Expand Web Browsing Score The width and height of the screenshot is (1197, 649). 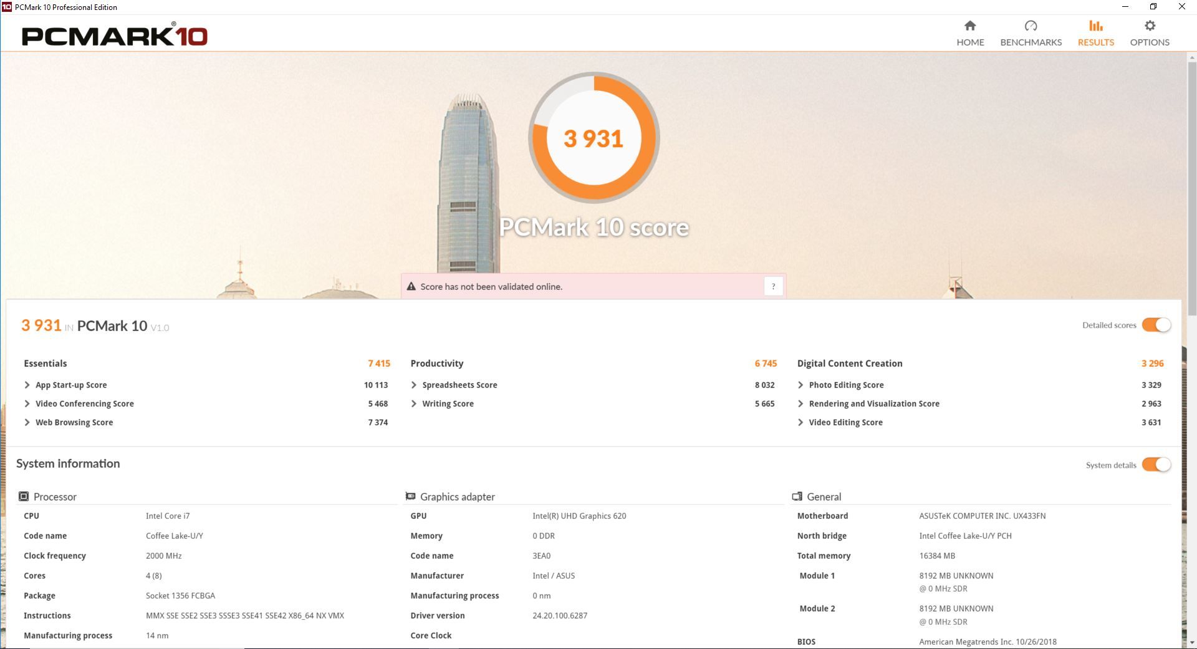point(27,422)
